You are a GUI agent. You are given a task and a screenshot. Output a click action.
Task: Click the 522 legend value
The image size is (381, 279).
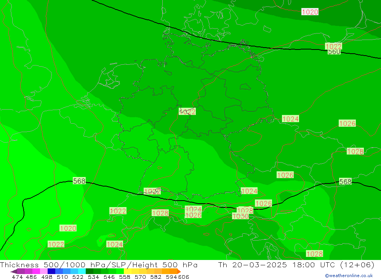78,277
